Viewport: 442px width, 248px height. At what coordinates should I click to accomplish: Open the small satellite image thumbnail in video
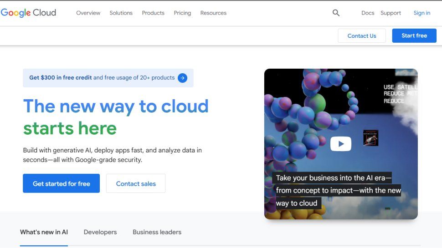[x=370, y=138]
